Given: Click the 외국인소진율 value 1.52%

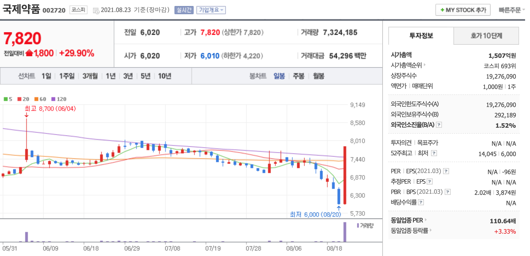Looking at the screenshot, I should pos(506,126).
